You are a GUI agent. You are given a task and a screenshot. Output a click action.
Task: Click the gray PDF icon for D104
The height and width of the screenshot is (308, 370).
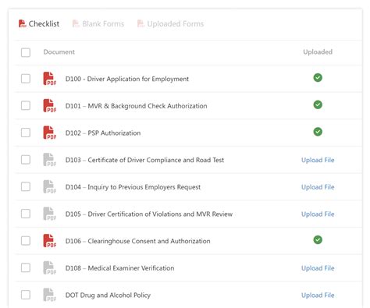(x=49, y=186)
